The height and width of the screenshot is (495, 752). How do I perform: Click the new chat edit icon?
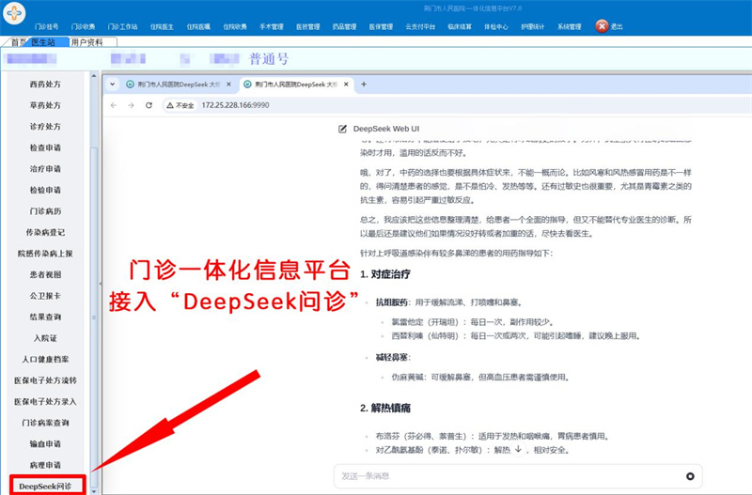pyautogui.click(x=342, y=129)
